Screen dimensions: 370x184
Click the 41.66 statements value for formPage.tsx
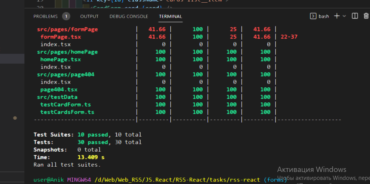pos(157,37)
